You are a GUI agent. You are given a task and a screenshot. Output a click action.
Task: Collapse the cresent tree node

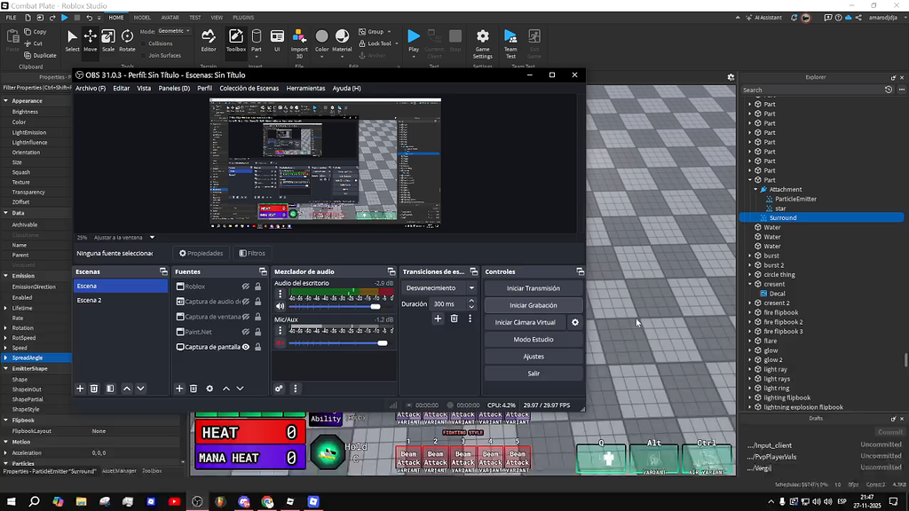coord(750,285)
